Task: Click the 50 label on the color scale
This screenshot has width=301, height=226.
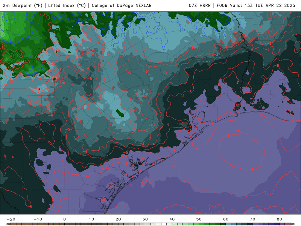Action: [x=199, y=219]
